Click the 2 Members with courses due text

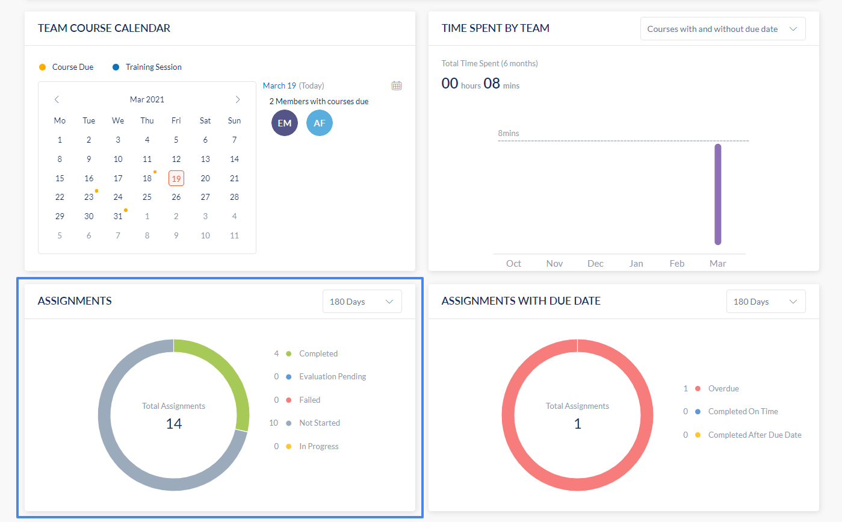click(x=319, y=101)
